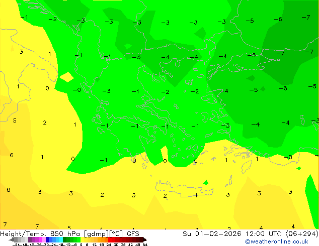Click the yellow diamond patch inside the green area
The height and width of the screenshot is (246, 319).
(x=66, y=77)
